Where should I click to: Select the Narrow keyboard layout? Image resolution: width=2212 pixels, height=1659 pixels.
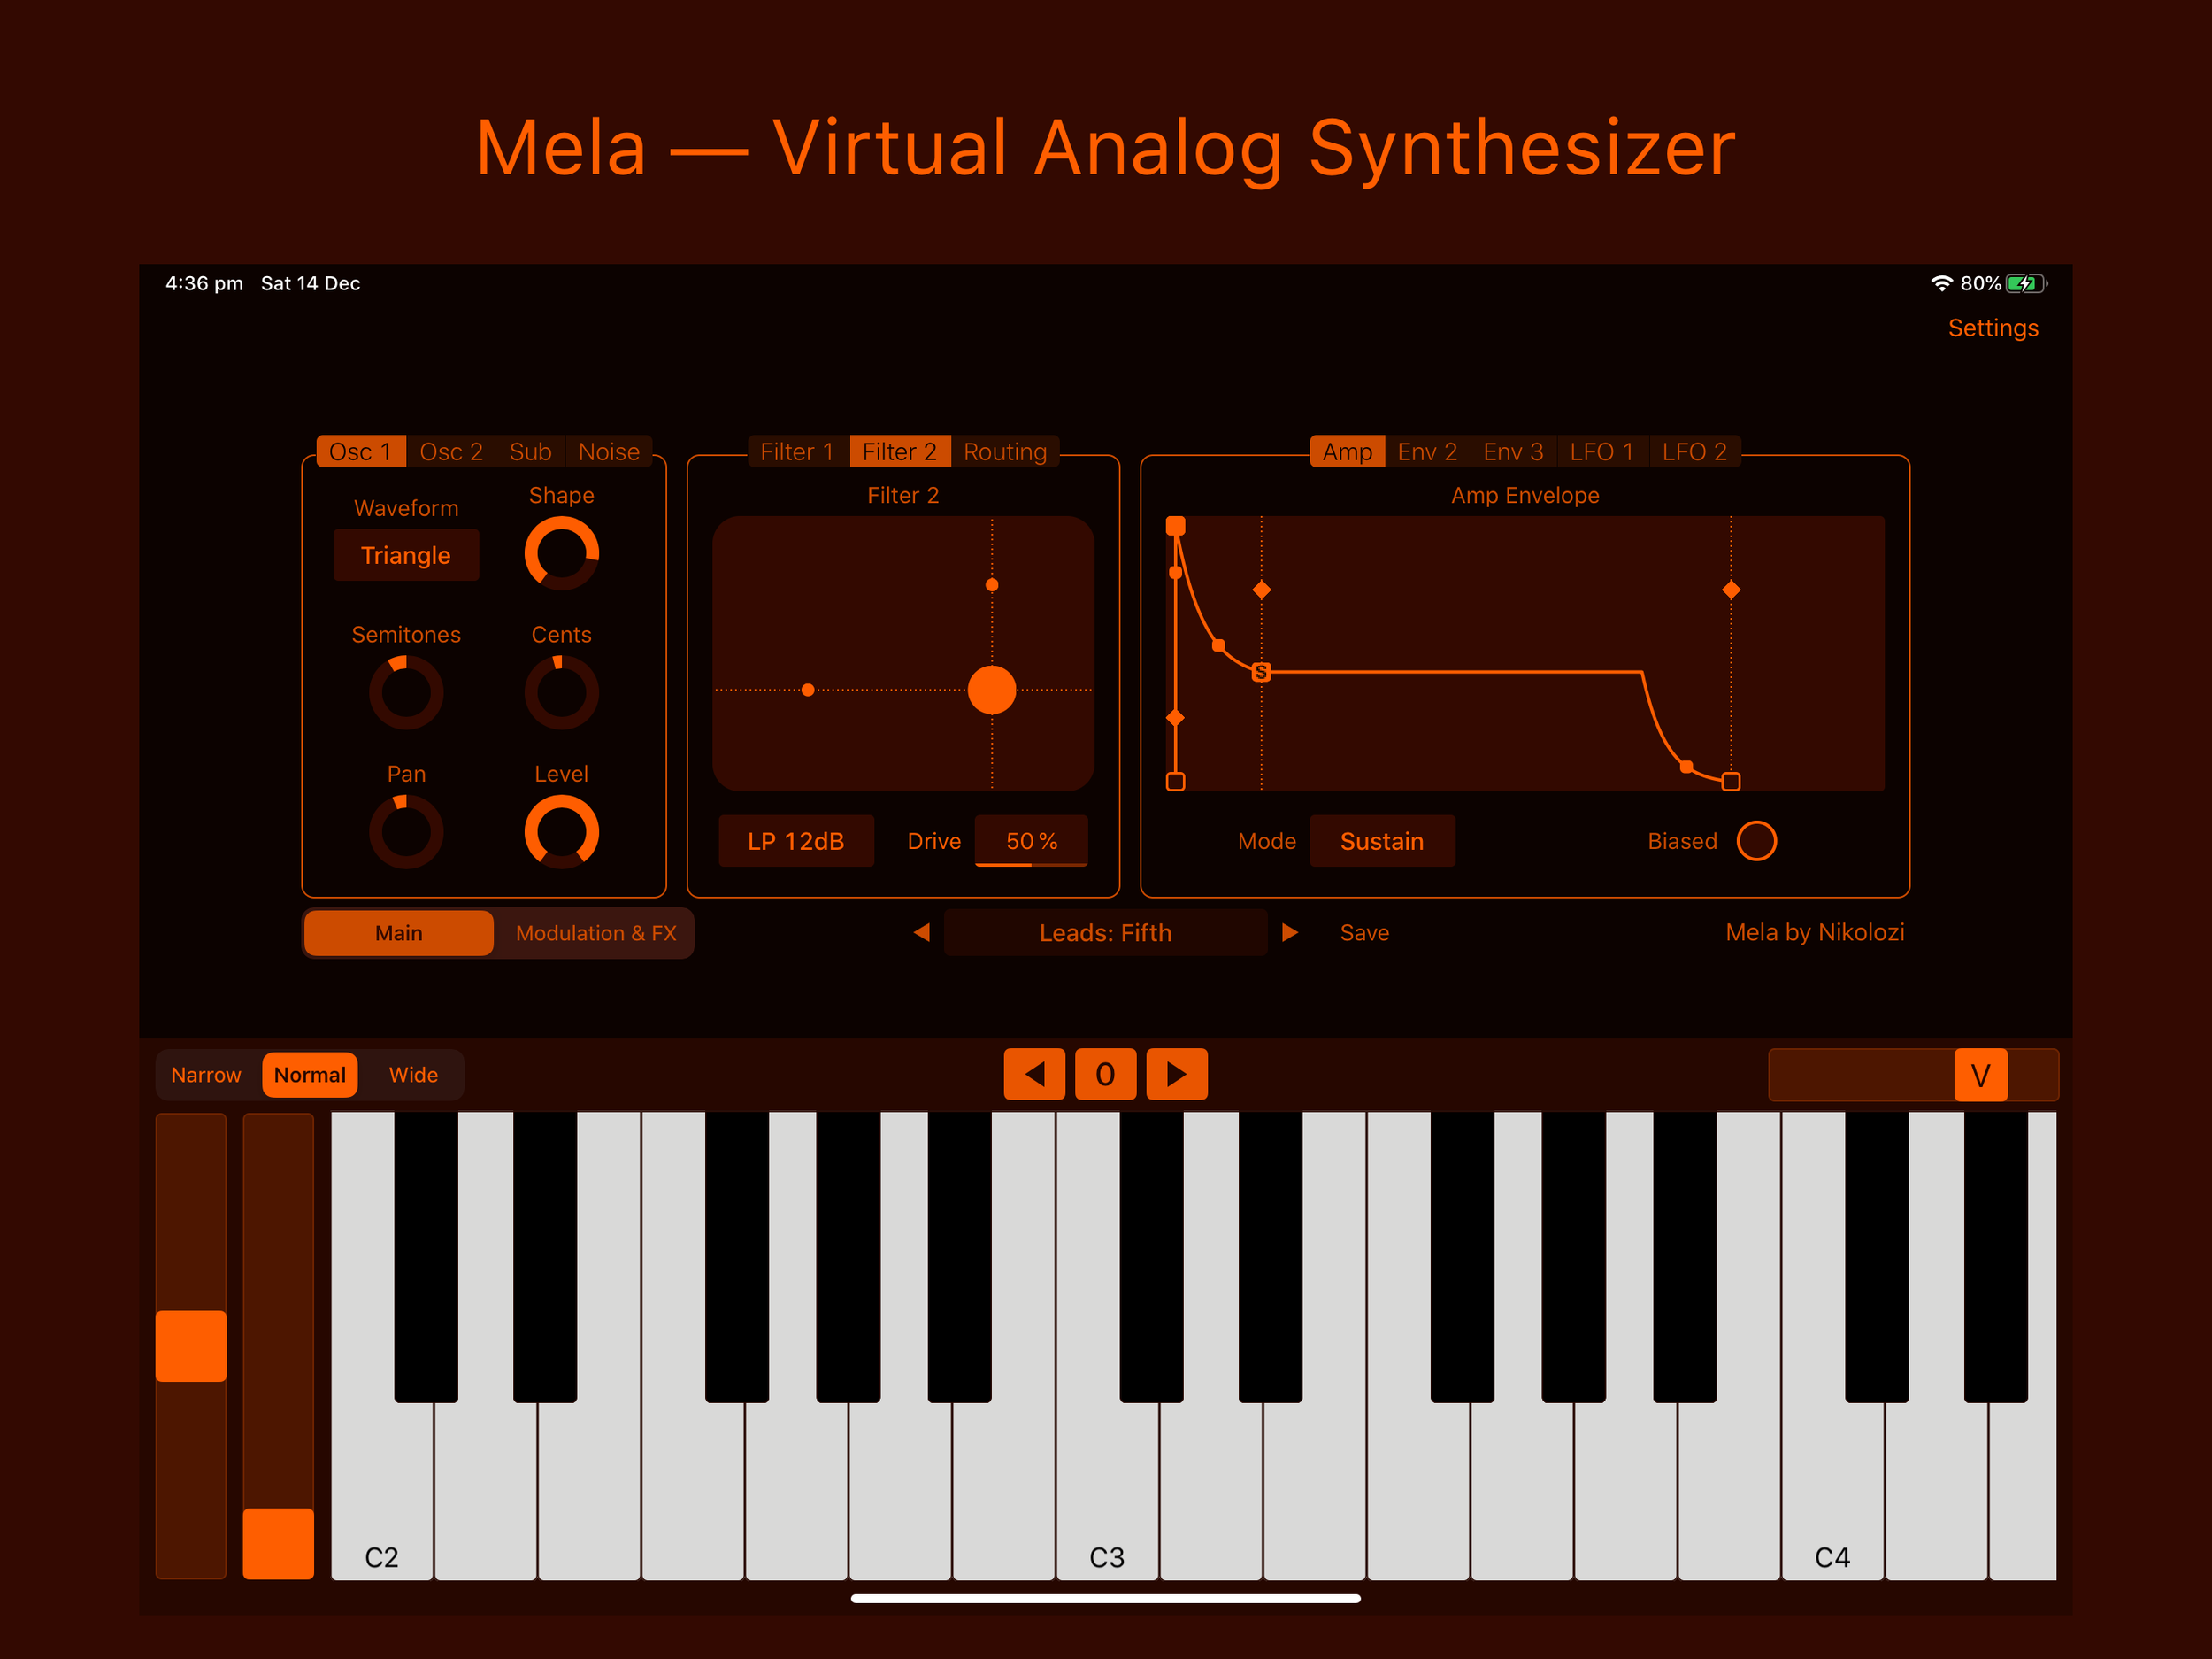[x=205, y=1074]
